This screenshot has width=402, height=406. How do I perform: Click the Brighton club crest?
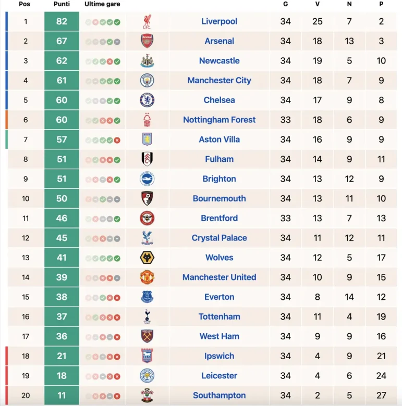coord(147,179)
